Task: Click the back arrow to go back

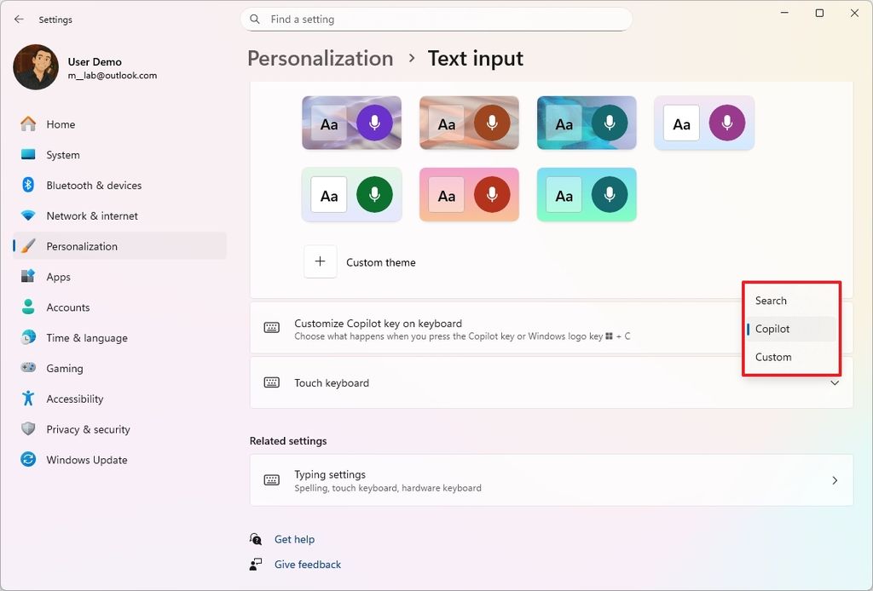Action: (19, 19)
